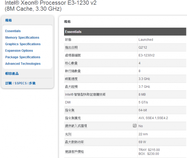The height and width of the screenshot is (158, 187).
Task: Select the 5 GT/s DMI value
Action: pos(143,102)
